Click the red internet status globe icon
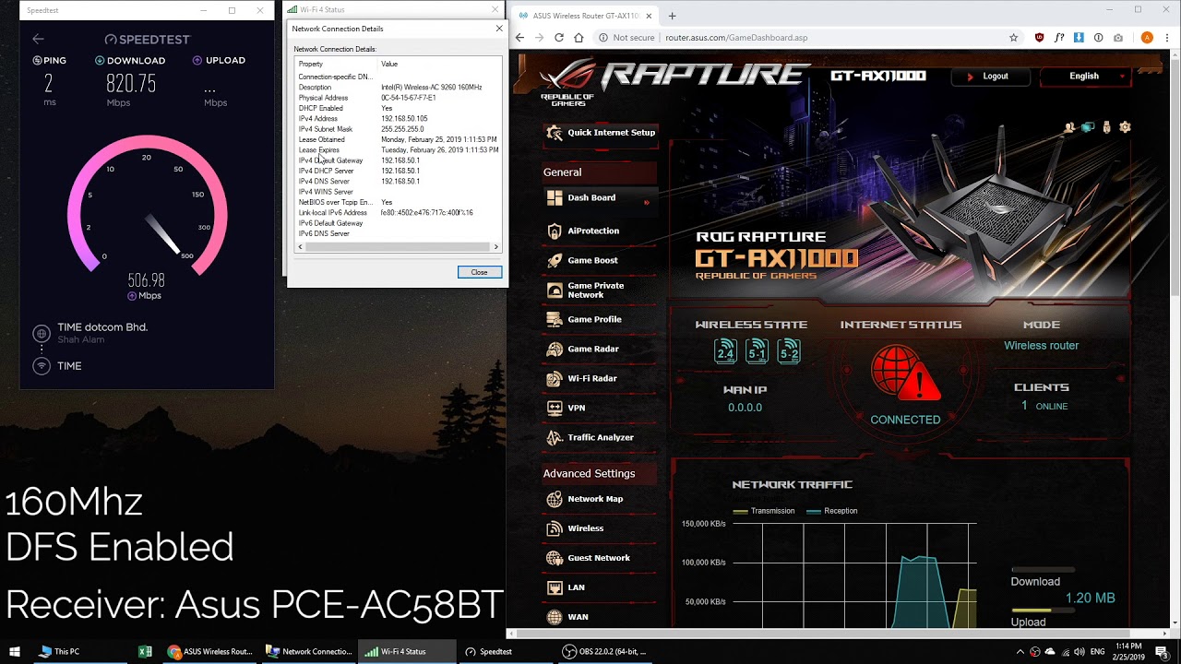Image resolution: width=1181 pixels, height=664 pixels. pos(905,373)
